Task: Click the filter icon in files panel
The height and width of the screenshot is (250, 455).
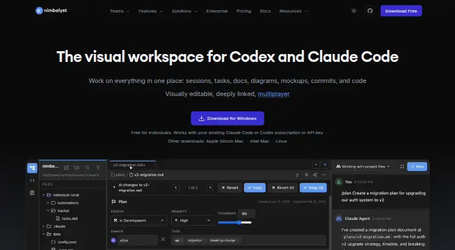Action: click(x=98, y=168)
